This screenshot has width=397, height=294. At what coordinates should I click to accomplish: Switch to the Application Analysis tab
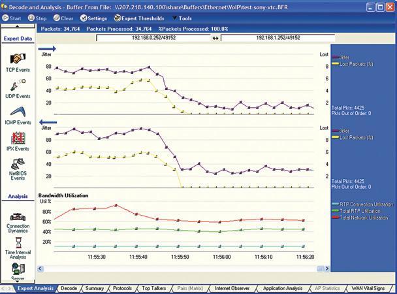click(x=283, y=288)
